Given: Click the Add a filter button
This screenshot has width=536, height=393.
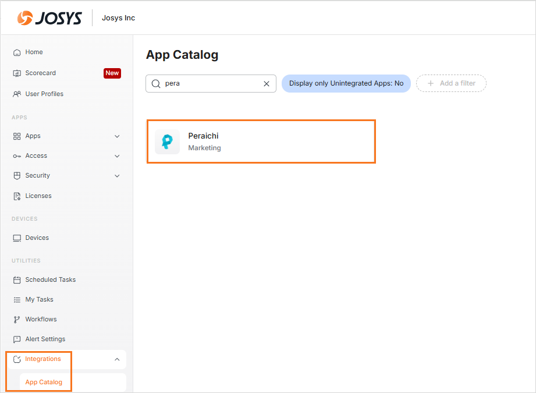Looking at the screenshot, I should (x=451, y=83).
